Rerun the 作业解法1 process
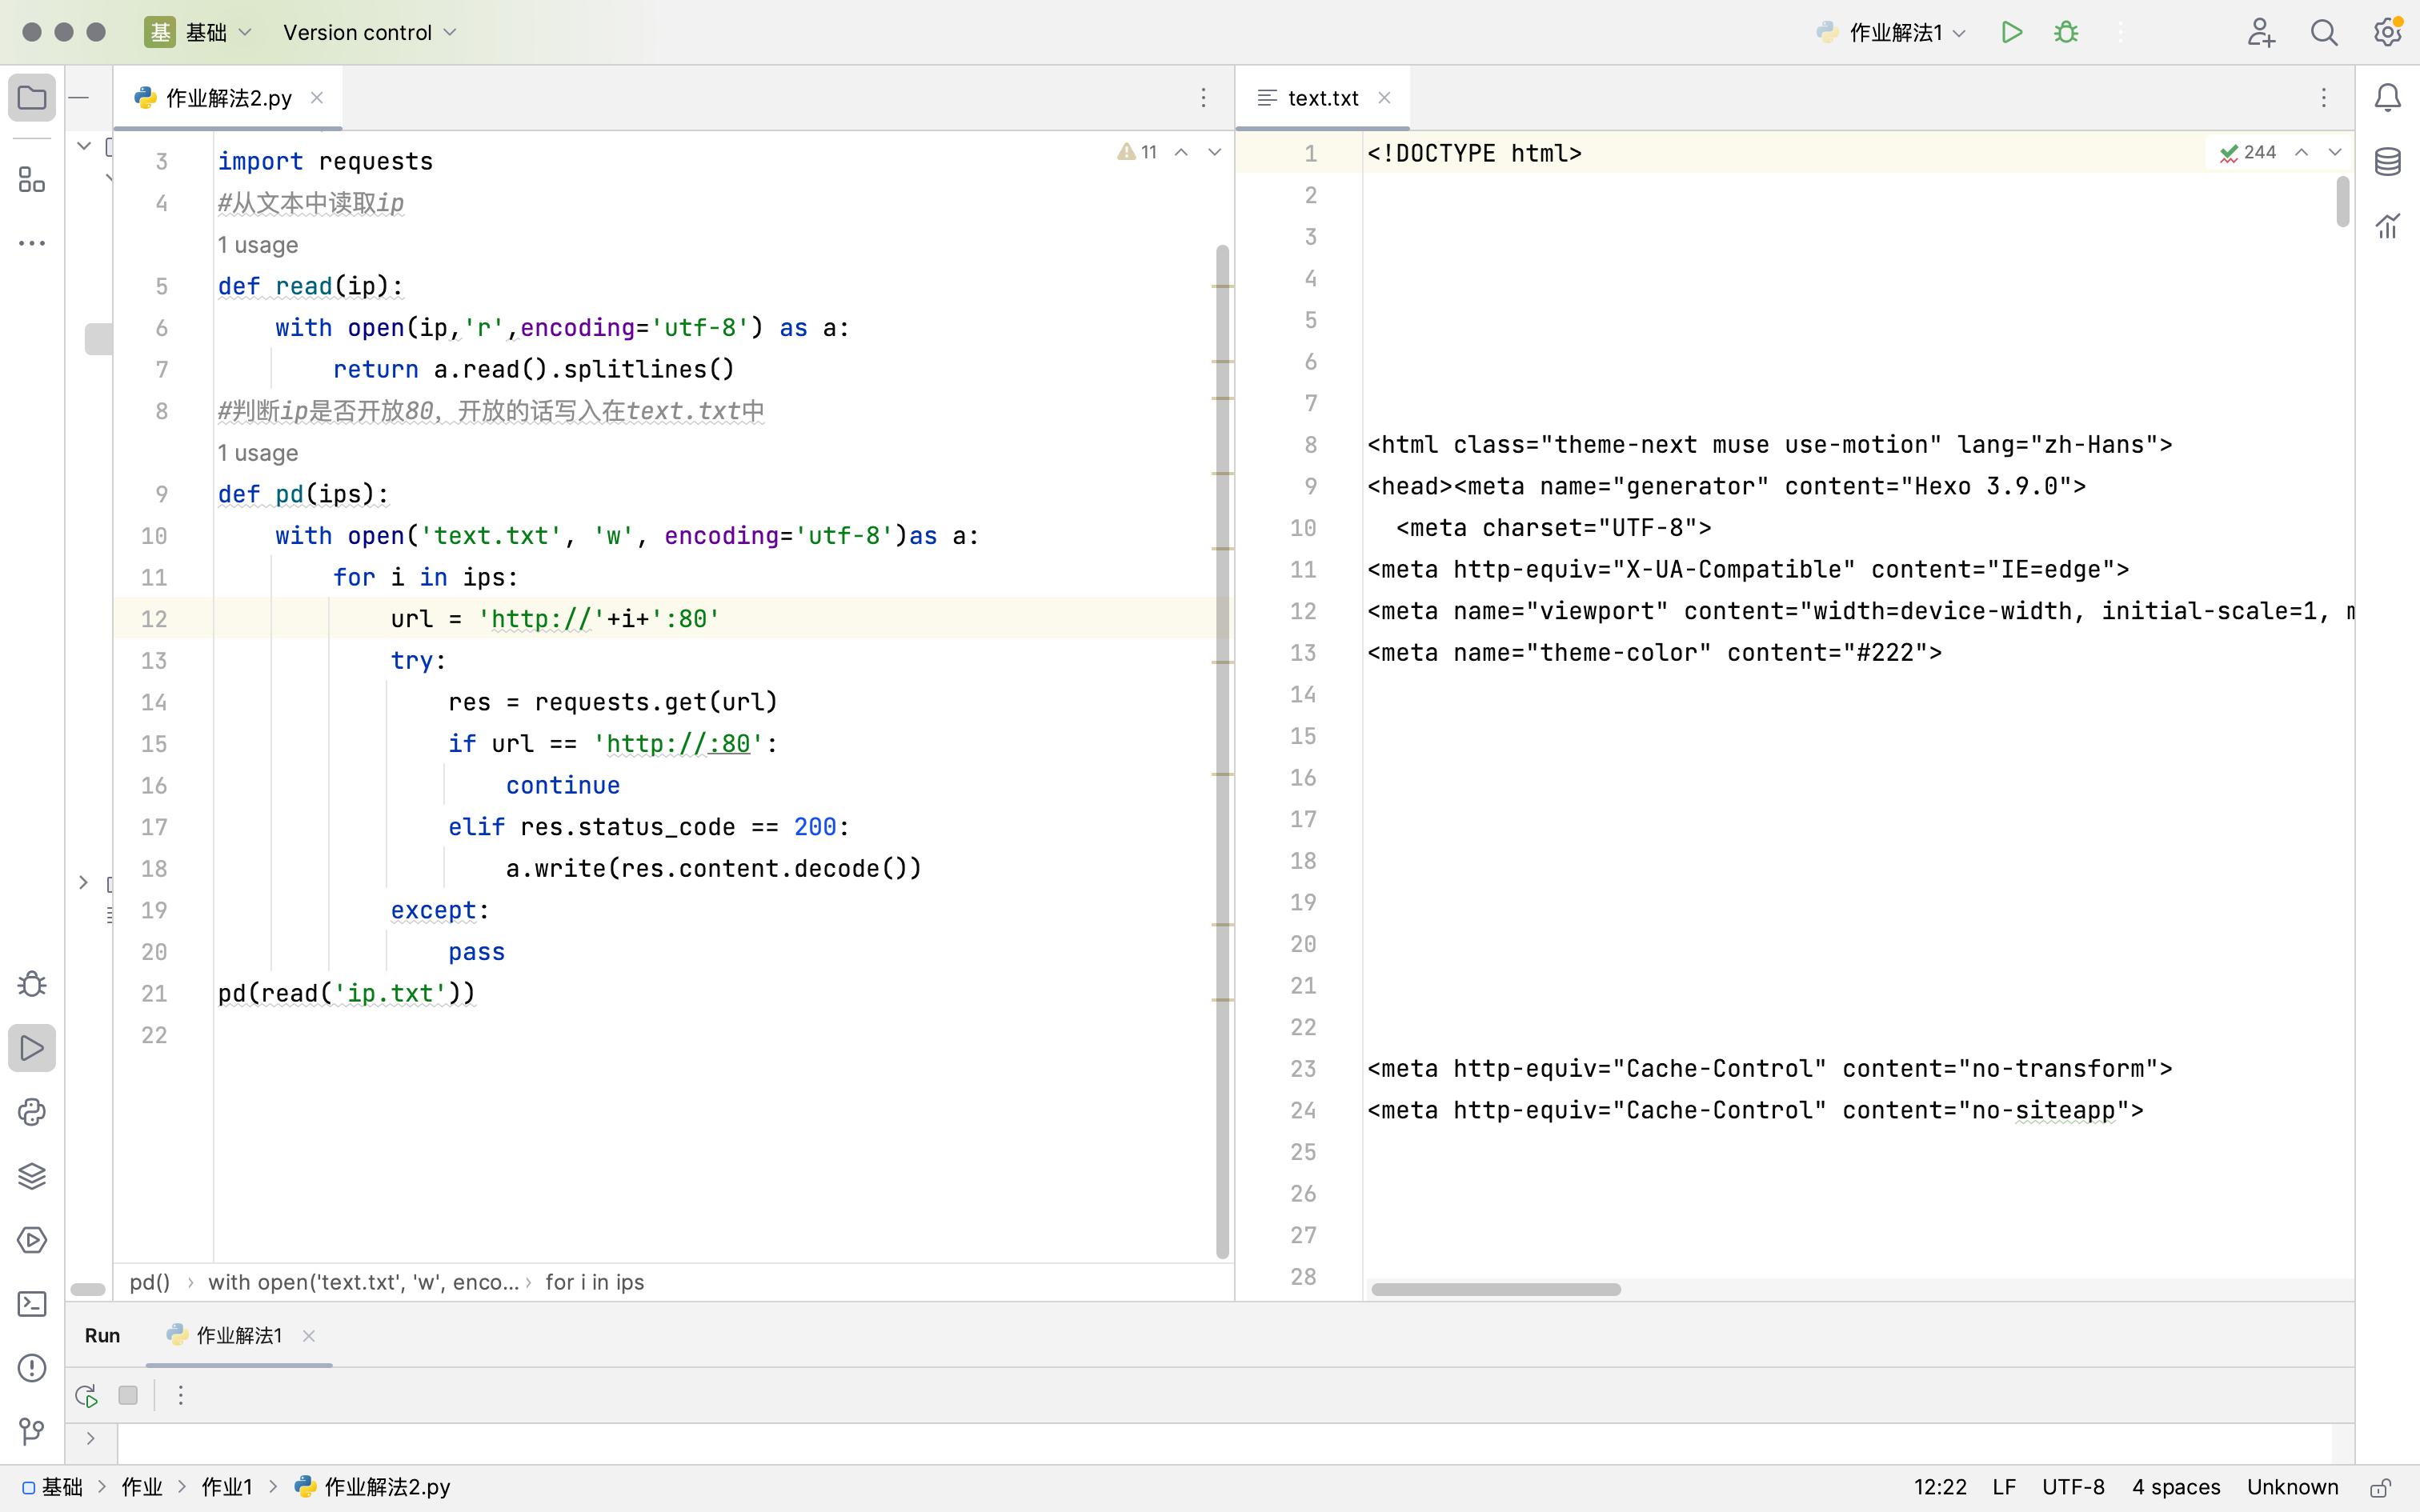Viewport: 2420px width, 1512px height. coord(86,1395)
